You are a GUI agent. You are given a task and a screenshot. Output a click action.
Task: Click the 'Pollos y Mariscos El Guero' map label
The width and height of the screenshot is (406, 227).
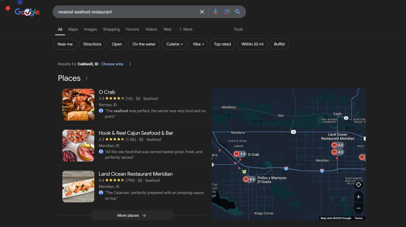coord(272,180)
